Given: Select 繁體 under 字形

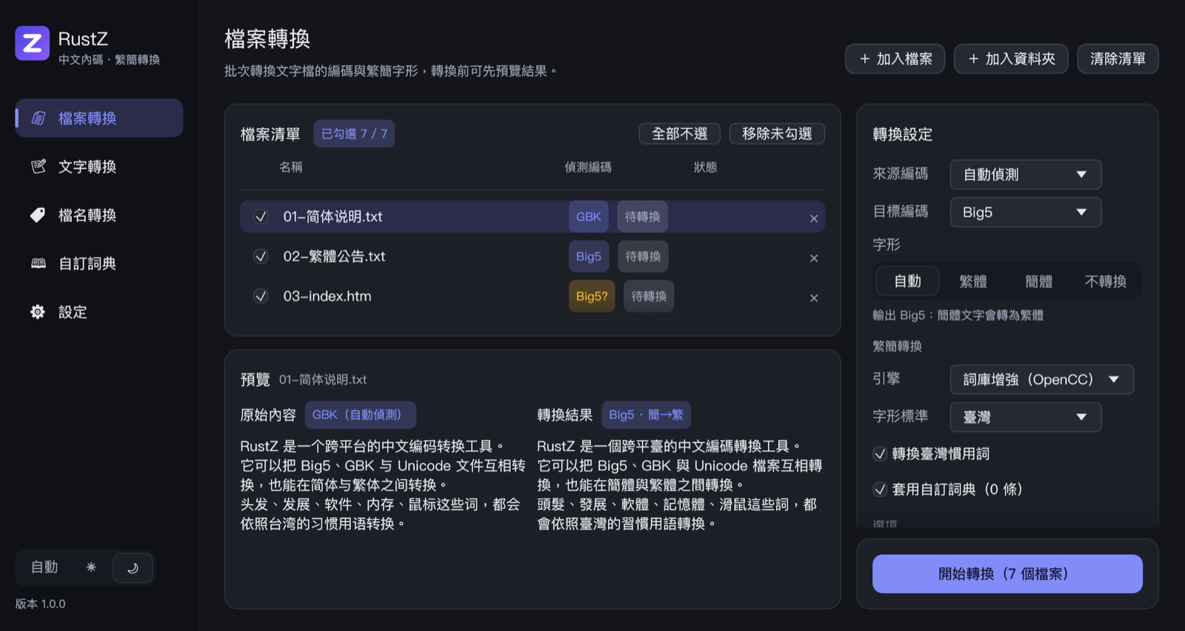Looking at the screenshot, I should (973, 281).
